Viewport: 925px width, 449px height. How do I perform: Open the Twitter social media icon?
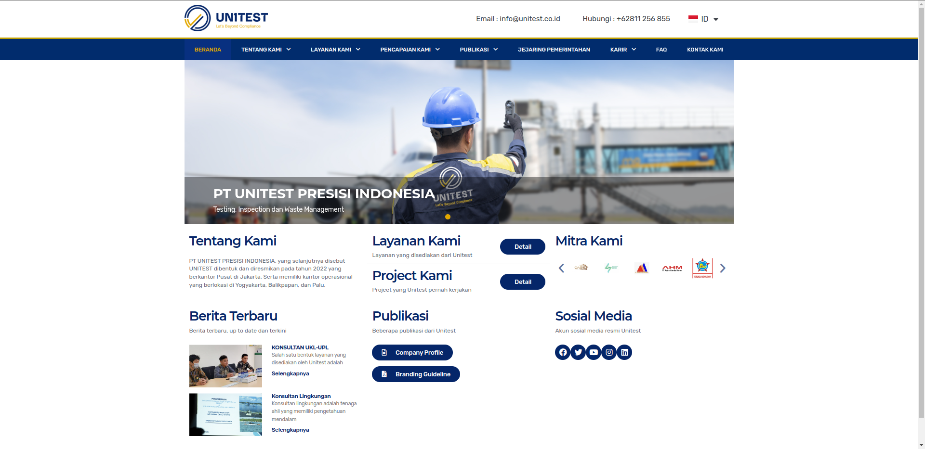click(x=578, y=352)
